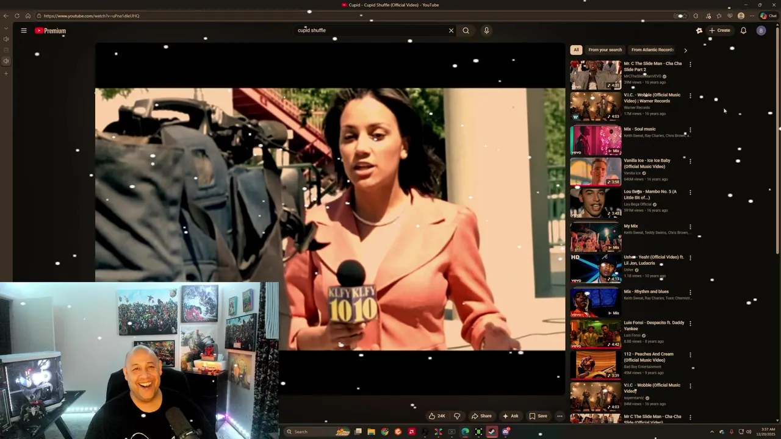Click the Ask button under the video

pyautogui.click(x=510, y=416)
